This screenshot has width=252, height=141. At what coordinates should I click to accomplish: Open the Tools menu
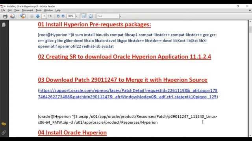39,10
